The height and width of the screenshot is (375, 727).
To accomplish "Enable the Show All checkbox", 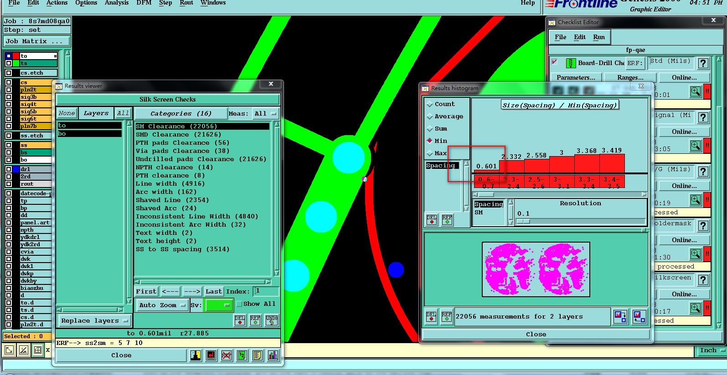I will [x=239, y=304].
